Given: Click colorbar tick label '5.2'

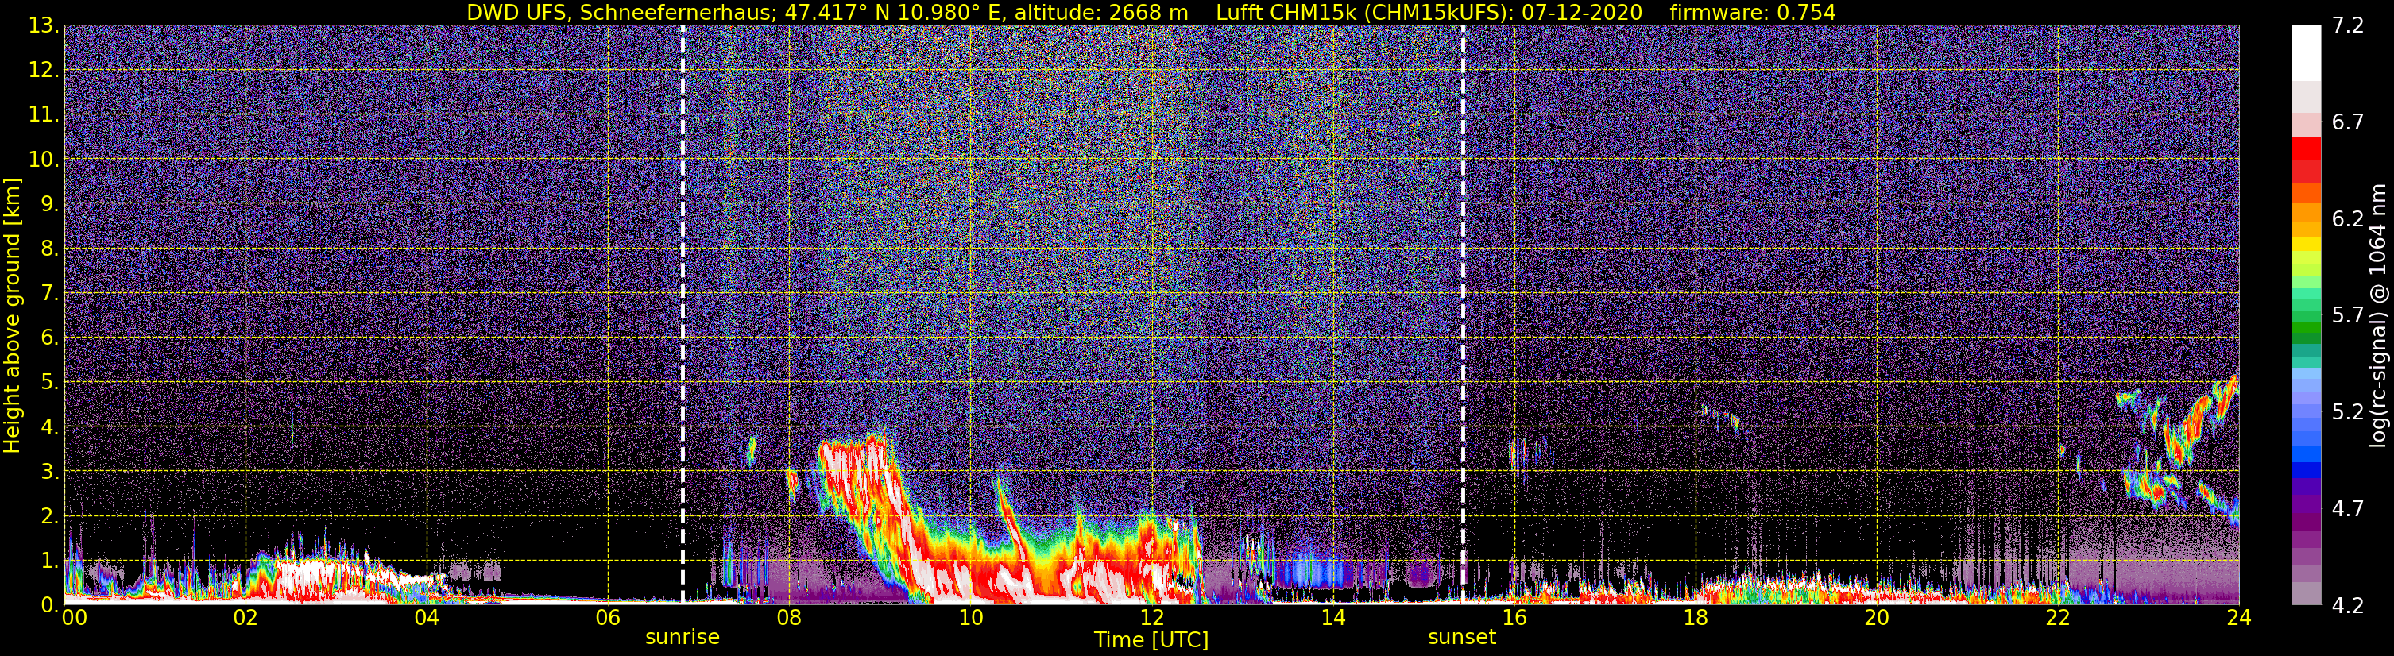Looking at the screenshot, I should coord(2348,412).
